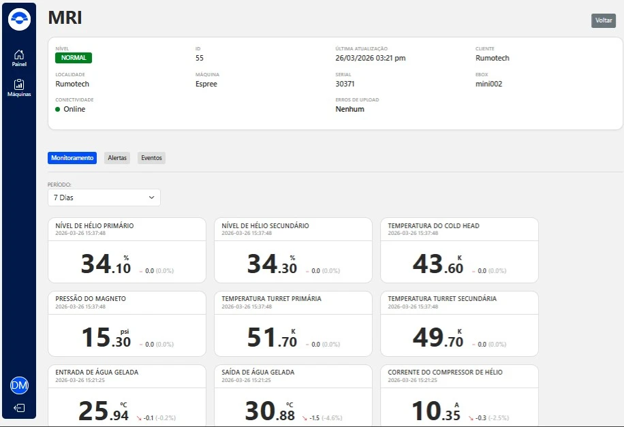Open the Período dropdown showing 7 Dias
Image resolution: width=624 pixels, height=427 pixels.
[104, 197]
